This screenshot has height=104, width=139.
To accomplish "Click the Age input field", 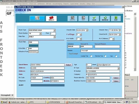I will (x=89, y=65).
